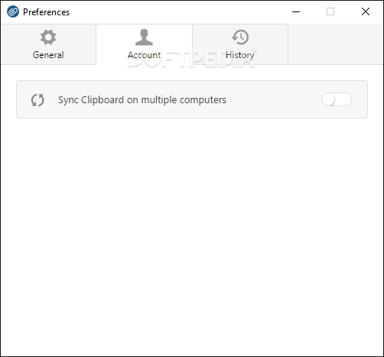The image size is (384, 357).
Task: Open the General tab
Action: coord(48,44)
